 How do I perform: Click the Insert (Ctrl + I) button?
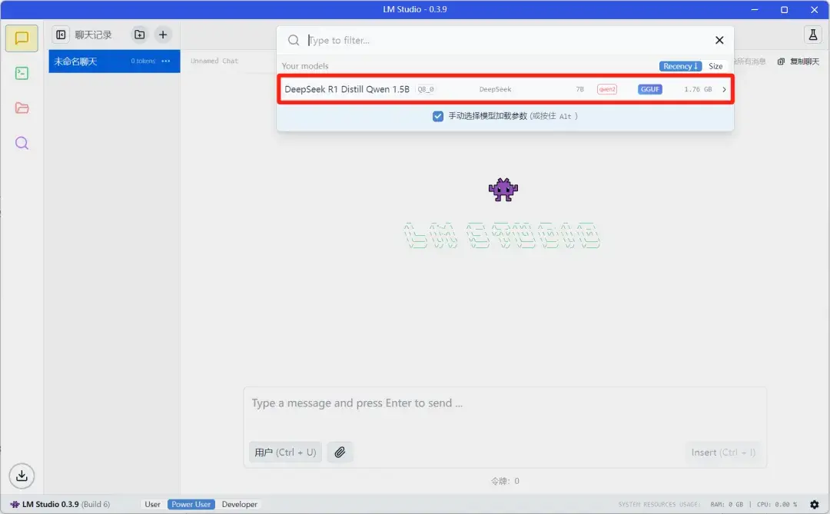723,452
